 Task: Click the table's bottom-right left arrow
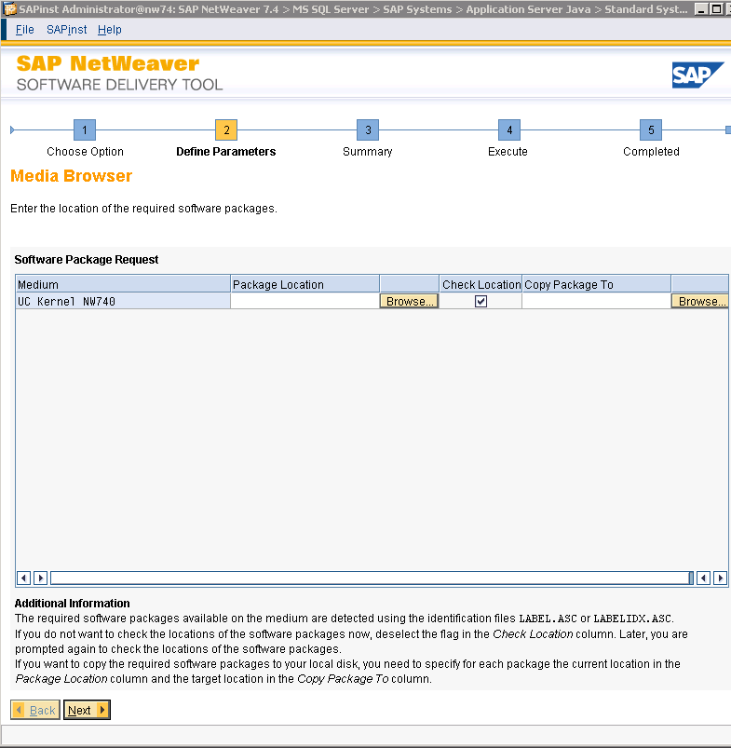pyautogui.click(x=703, y=578)
